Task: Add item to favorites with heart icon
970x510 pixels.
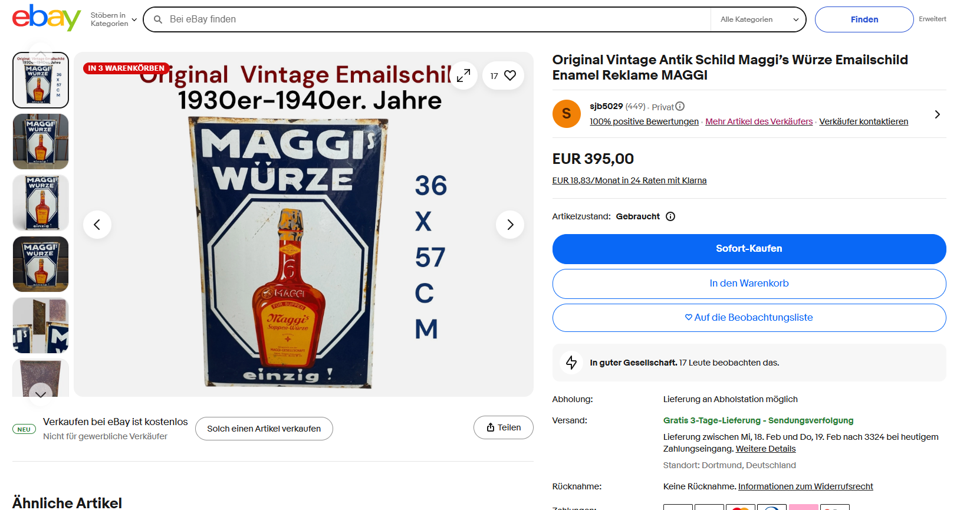Action: click(510, 75)
